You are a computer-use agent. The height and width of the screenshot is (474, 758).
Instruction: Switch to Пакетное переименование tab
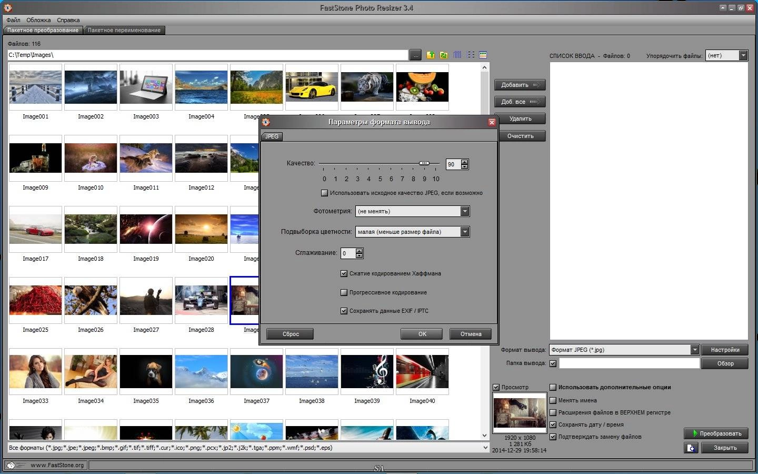point(124,30)
